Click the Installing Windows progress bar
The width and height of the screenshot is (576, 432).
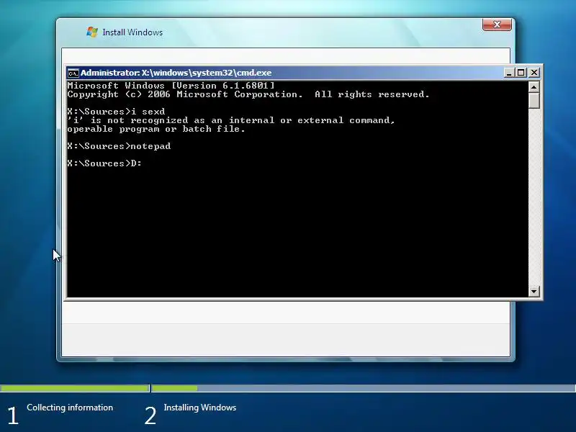364,388
